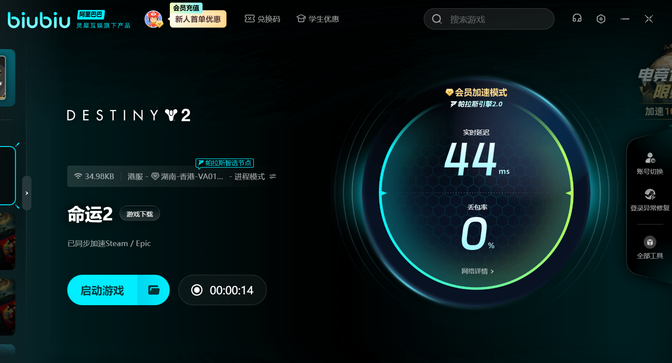
Task: Change the 港服 server region
Action: [x=135, y=177]
